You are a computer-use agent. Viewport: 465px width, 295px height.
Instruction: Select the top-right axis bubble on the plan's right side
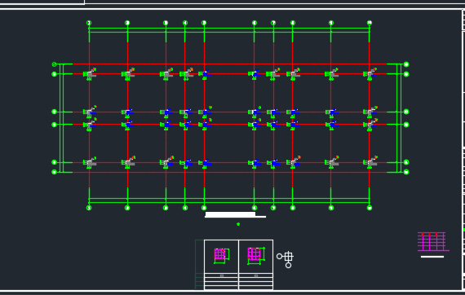(406, 64)
